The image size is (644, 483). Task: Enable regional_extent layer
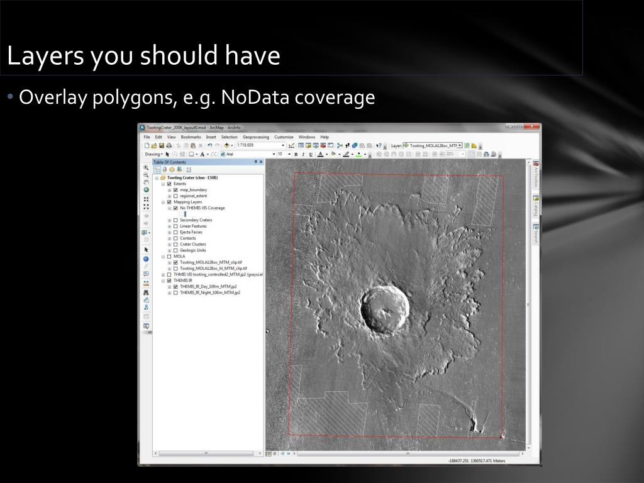[x=176, y=196]
